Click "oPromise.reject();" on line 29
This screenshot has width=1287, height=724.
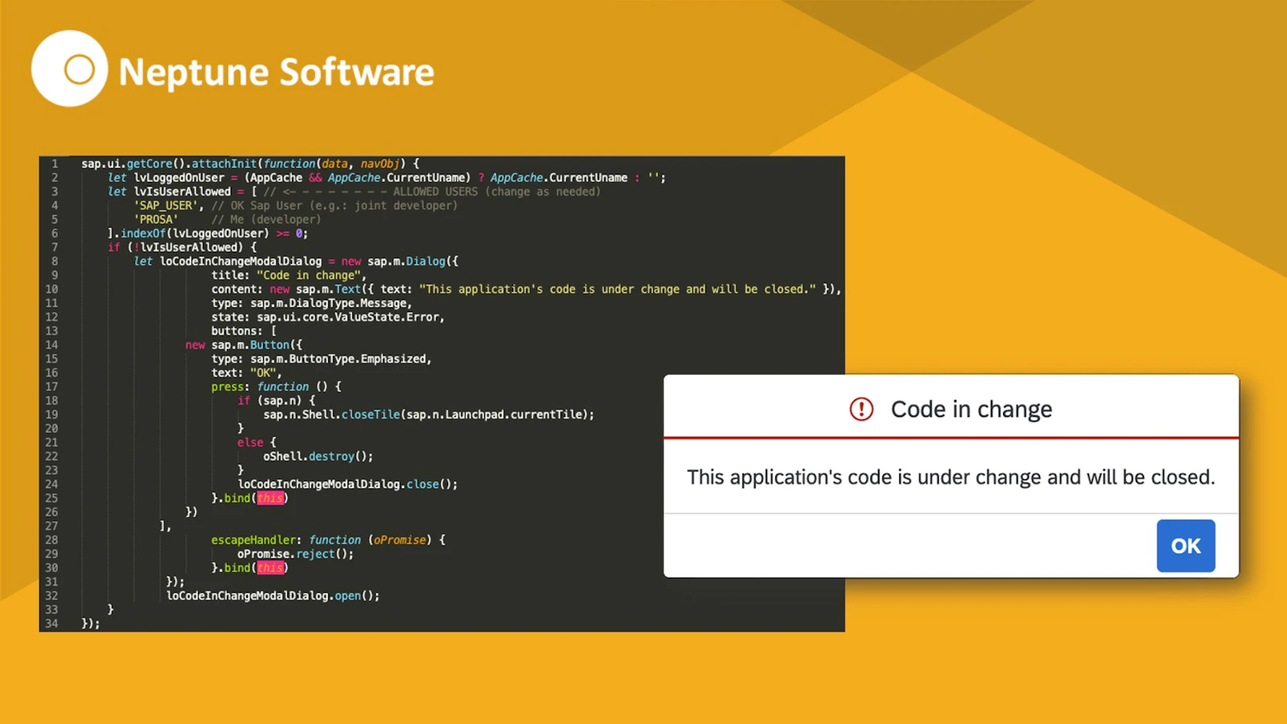295,554
